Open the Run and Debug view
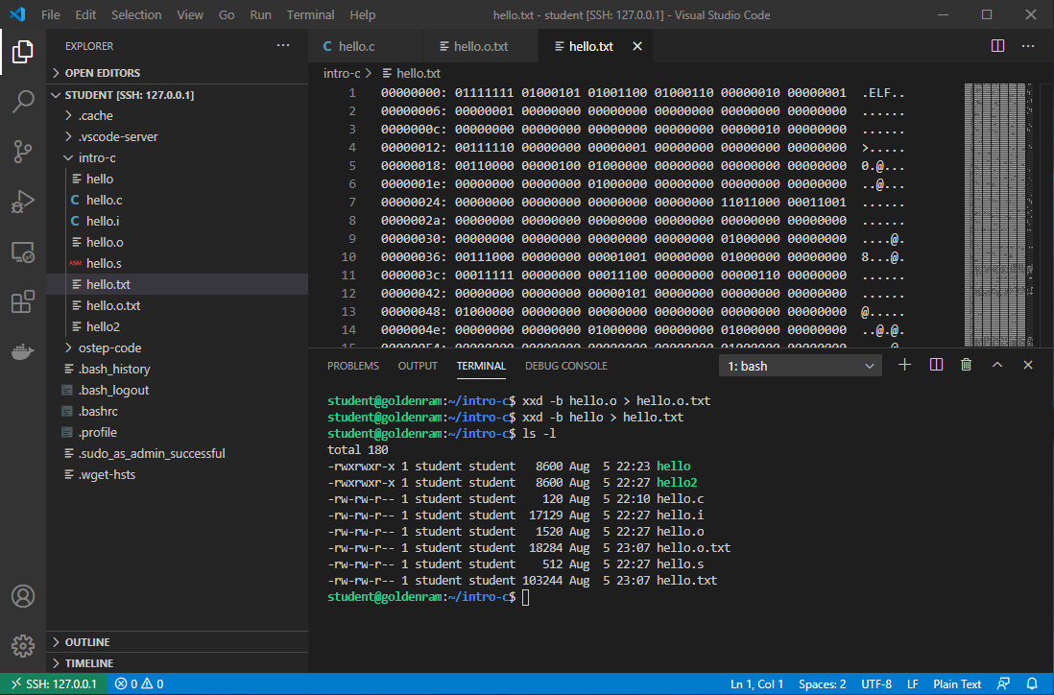 click(23, 202)
